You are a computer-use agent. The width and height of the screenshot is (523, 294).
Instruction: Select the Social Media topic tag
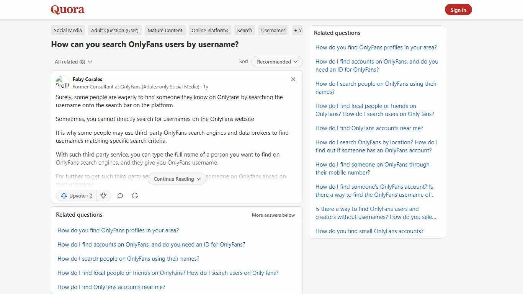click(x=68, y=30)
